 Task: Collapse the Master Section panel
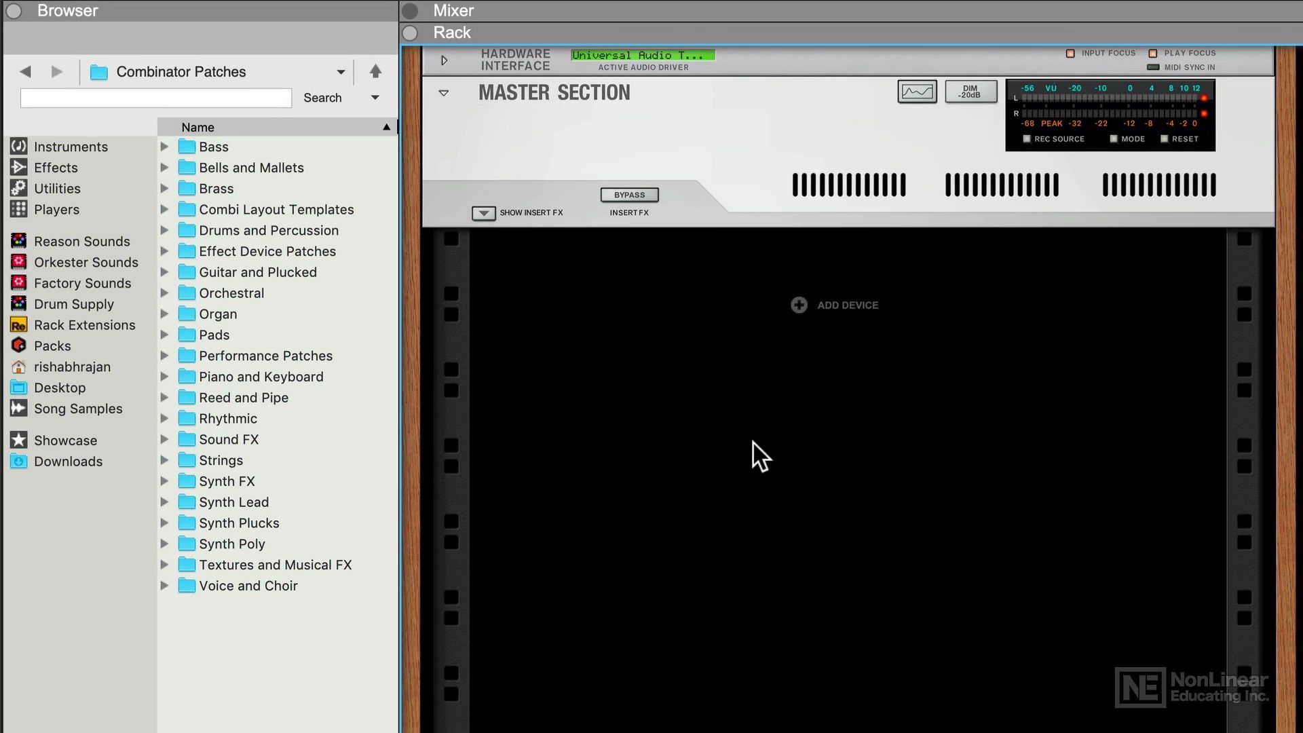tap(443, 92)
